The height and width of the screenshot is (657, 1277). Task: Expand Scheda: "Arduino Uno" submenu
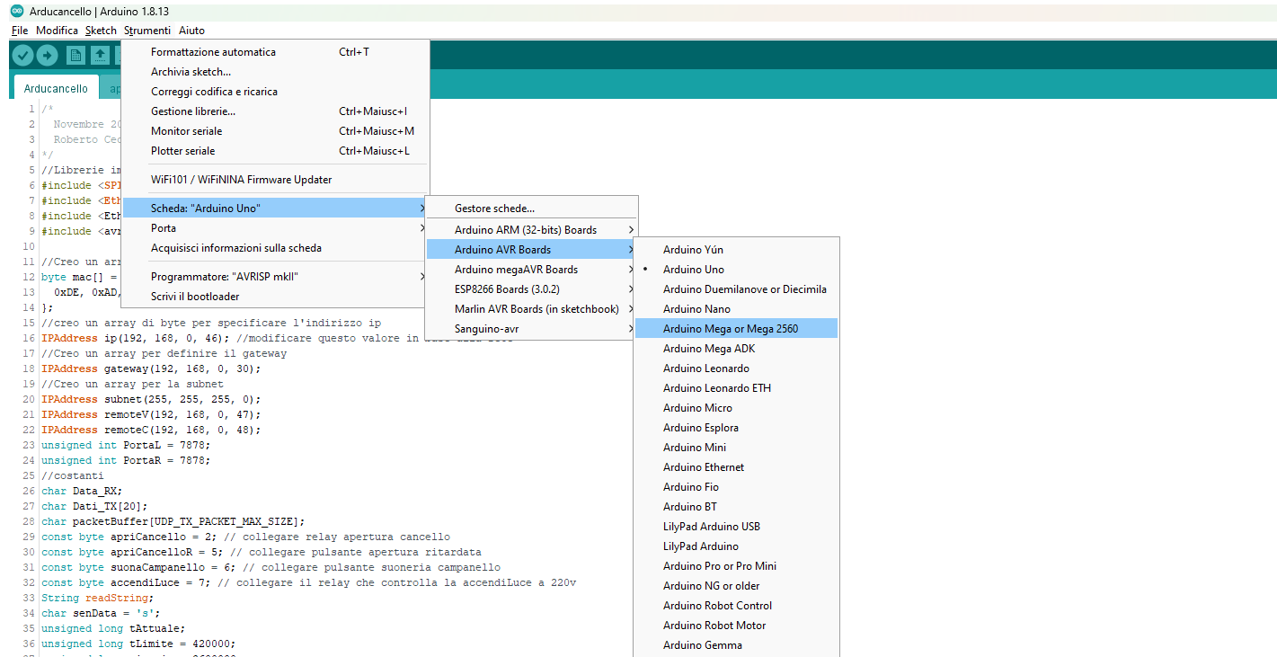[275, 209]
